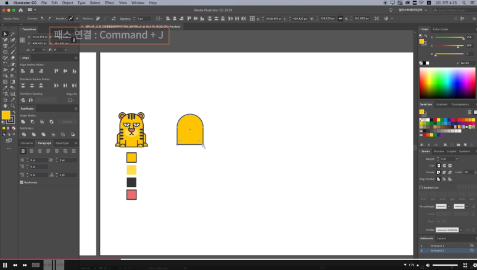Open the Align panel options menu
Viewport: 477px width, 270px height.
point(76,58)
